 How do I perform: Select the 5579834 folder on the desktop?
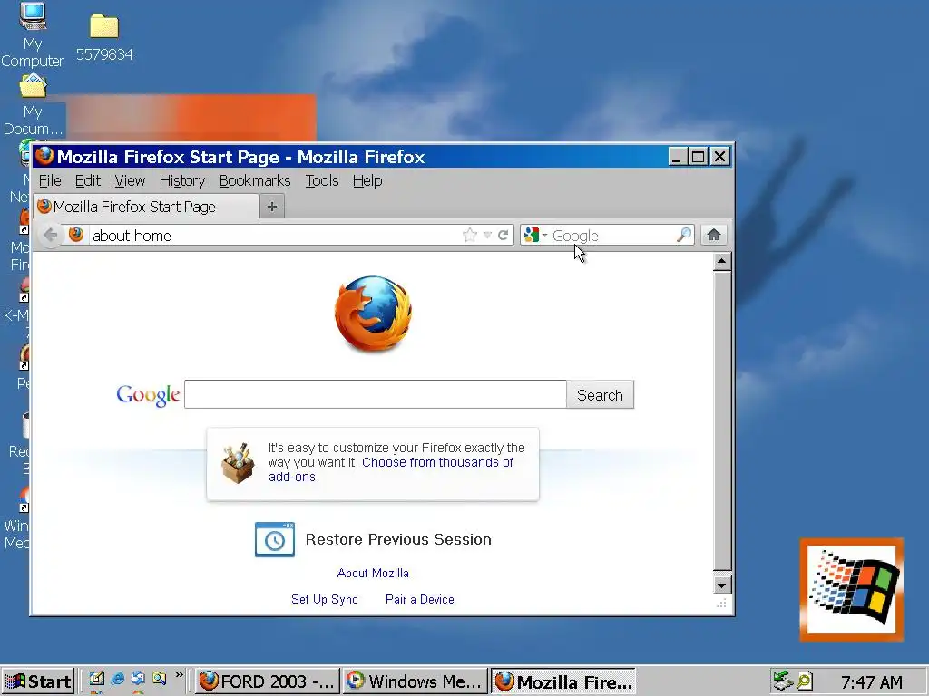coord(104,38)
